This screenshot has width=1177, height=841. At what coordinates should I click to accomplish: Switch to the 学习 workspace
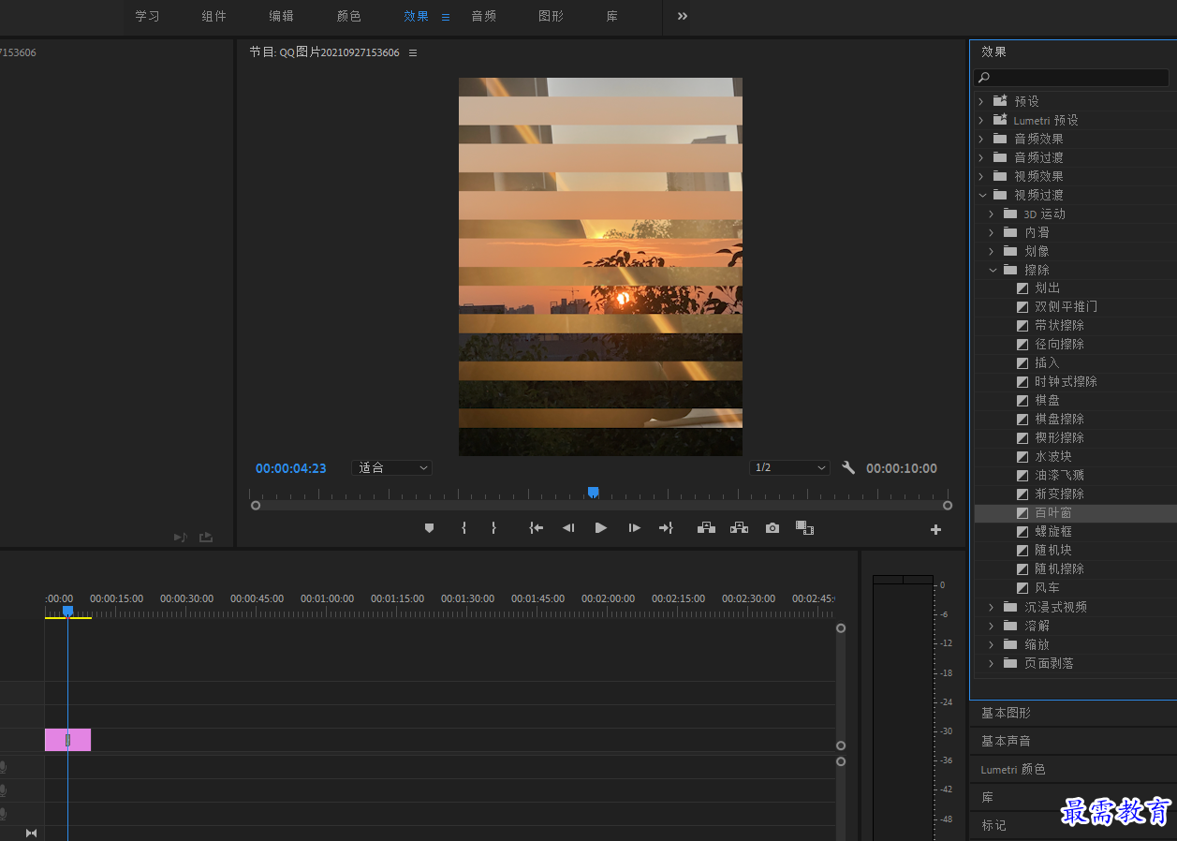coord(148,17)
